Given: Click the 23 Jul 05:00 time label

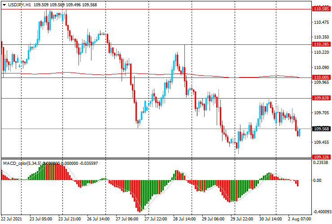Looking at the screenshot, I should 41,219.
